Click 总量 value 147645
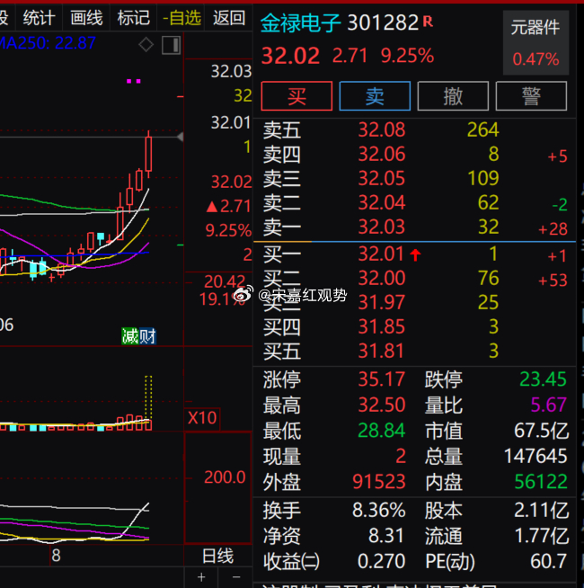 [x=535, y=457]
